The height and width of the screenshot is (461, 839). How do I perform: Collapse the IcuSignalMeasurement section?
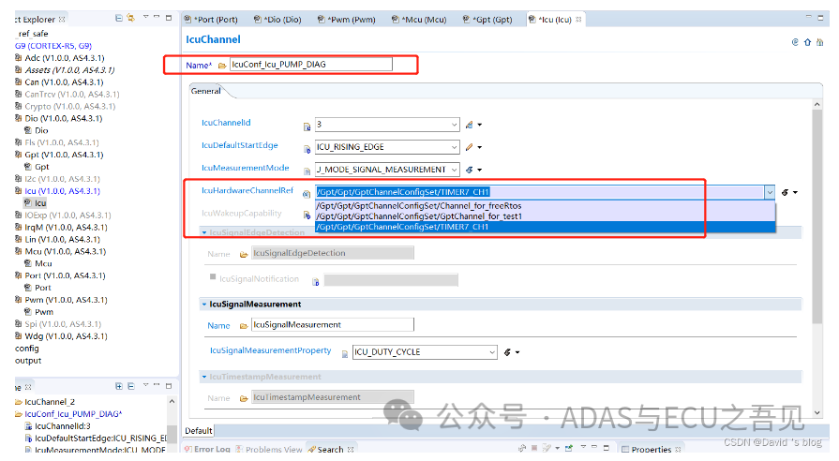pyautogui.click(x=204, y=305)
